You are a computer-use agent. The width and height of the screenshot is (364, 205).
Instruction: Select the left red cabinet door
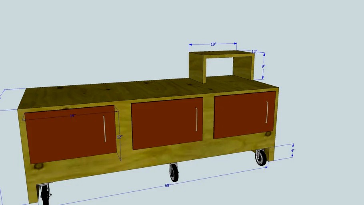click(70, 135)
